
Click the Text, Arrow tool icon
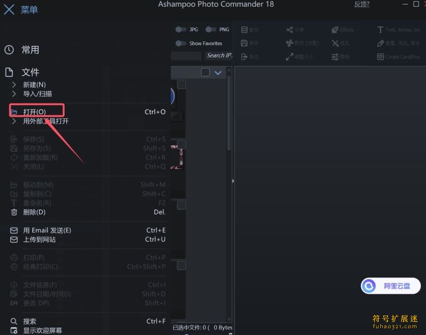tap(380, 30)
